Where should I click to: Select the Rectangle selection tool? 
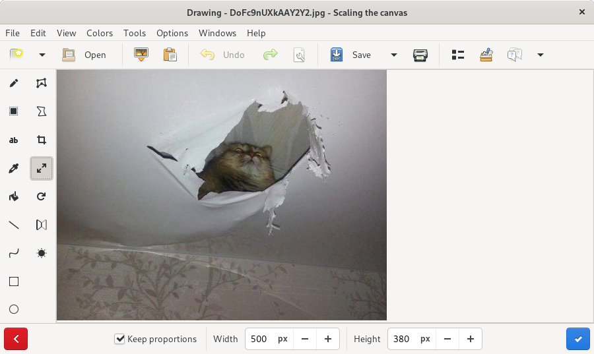tap(14, 111)
